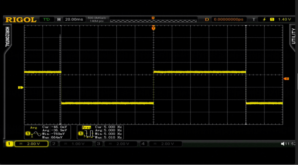Click Cur: 5.000 Hz frequency reading
The image size is (298, 165).
pos(108,127)
